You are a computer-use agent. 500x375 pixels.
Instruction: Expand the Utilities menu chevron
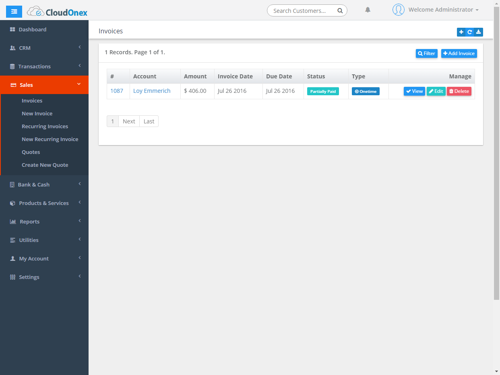coord(80,240)
